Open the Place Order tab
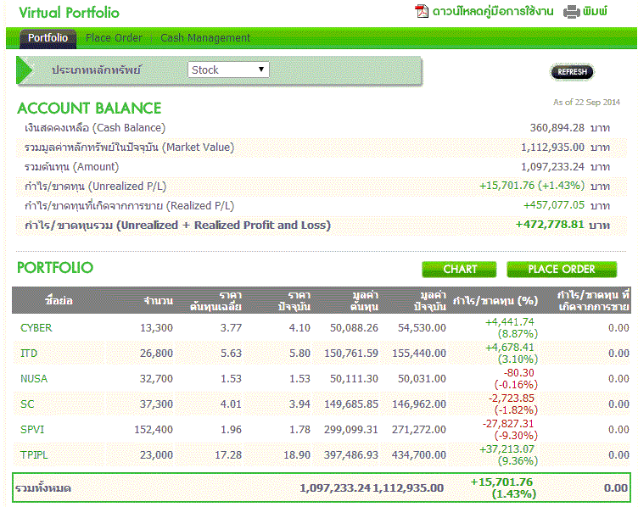 114,38
